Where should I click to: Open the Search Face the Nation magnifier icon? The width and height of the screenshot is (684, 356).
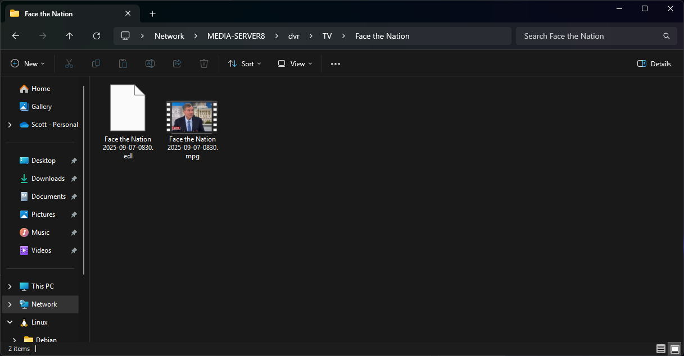tap(666, 36)
